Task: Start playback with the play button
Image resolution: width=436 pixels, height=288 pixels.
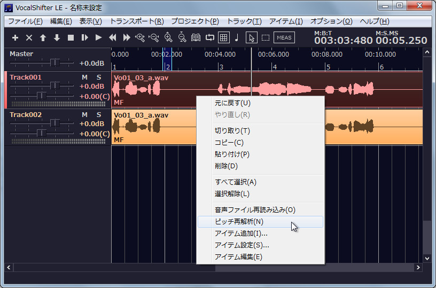Action: click(x=98, y=37)
